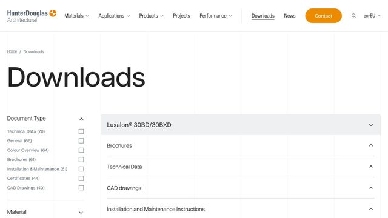The image size is (388, 218).
Task: Toggle Installation and Maintenance Instructions row
Action: pos(241,209)
